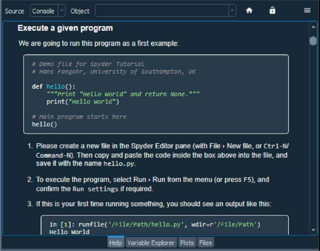Show the Files tab

[206, 243]
